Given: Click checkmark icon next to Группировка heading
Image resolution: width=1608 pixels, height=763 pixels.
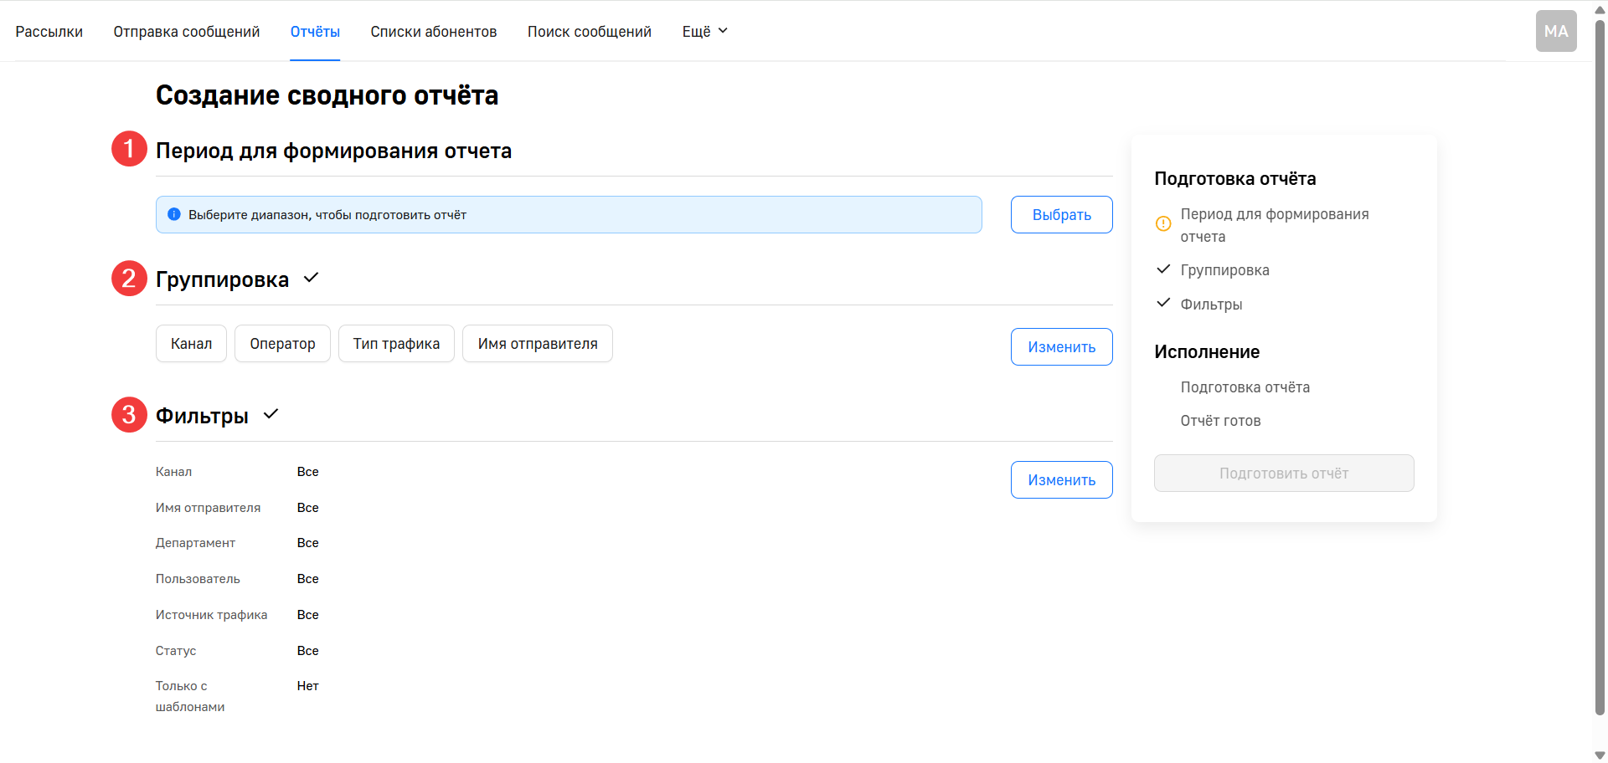Looking at the screenshot, I should pos(311,278).
